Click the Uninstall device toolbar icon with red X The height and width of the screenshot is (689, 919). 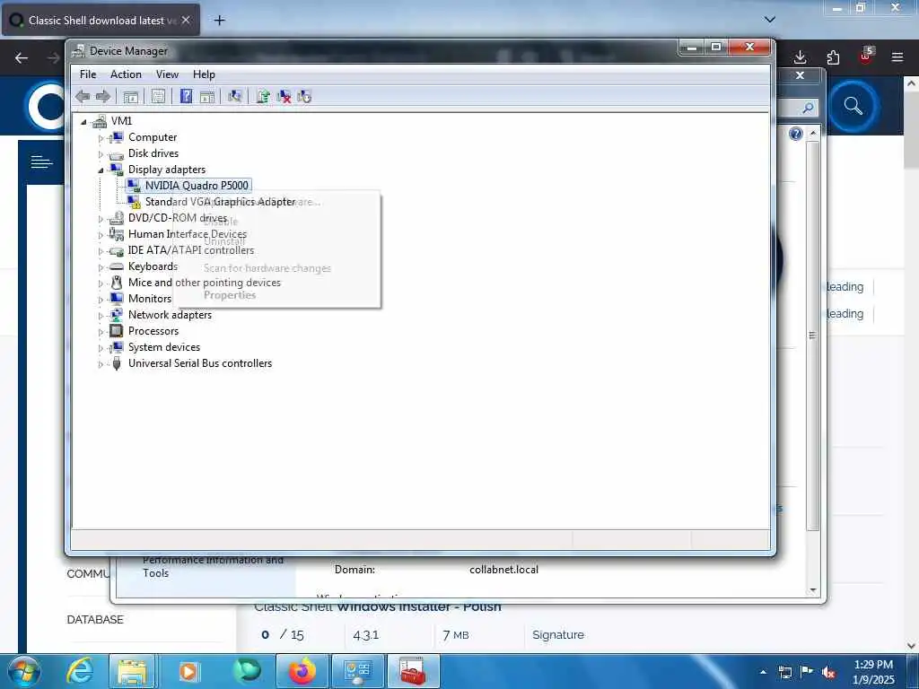[x=284, y=97]
